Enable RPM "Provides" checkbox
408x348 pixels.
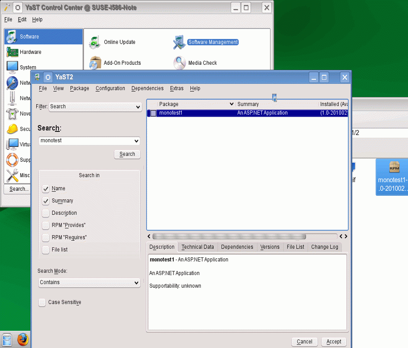pyautogui.click(x=45, y=225)
